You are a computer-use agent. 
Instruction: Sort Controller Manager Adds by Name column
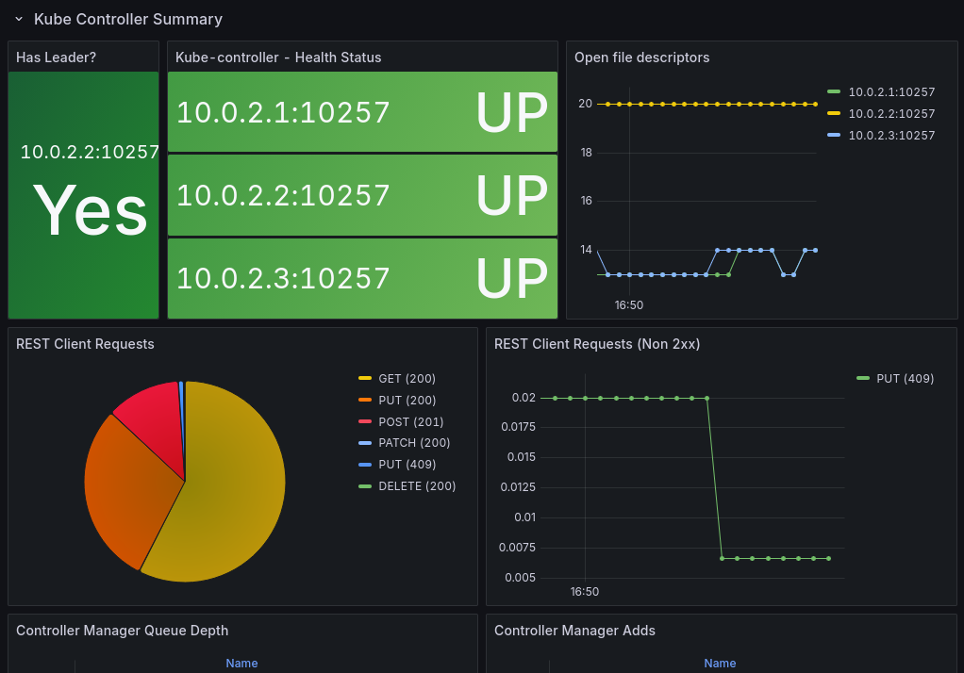(x=720, y=664)
